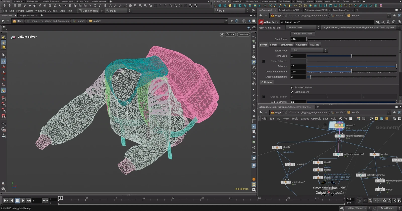Switch to the Visualize tab
The width and height of the screenshot is (402, 211).
pos(315,45)
